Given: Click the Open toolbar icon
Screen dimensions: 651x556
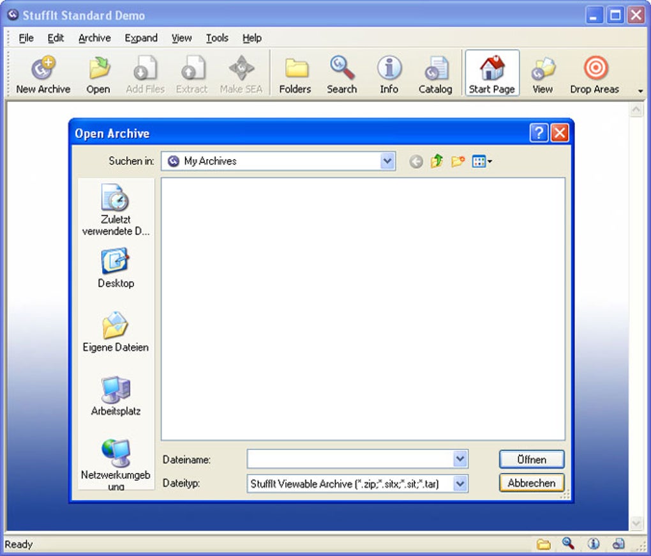Looking at the screenshot, I should pyautogui.click(x=98, y=74).
